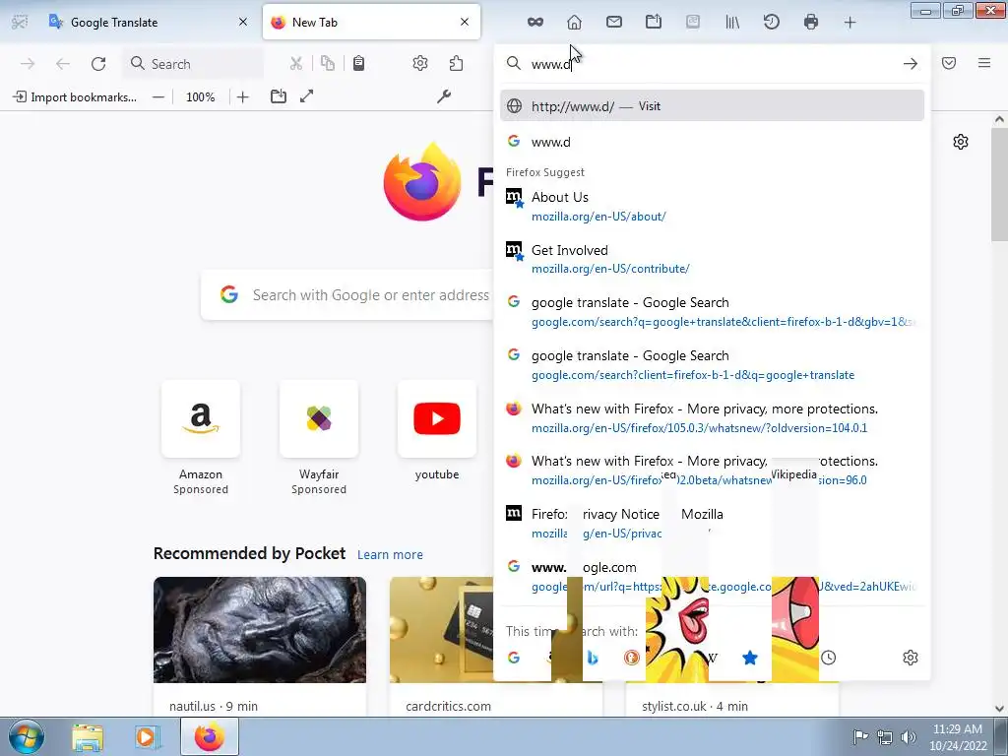Open the Get Involved suggestion
1008x756 pixels.
pos(712,259)
